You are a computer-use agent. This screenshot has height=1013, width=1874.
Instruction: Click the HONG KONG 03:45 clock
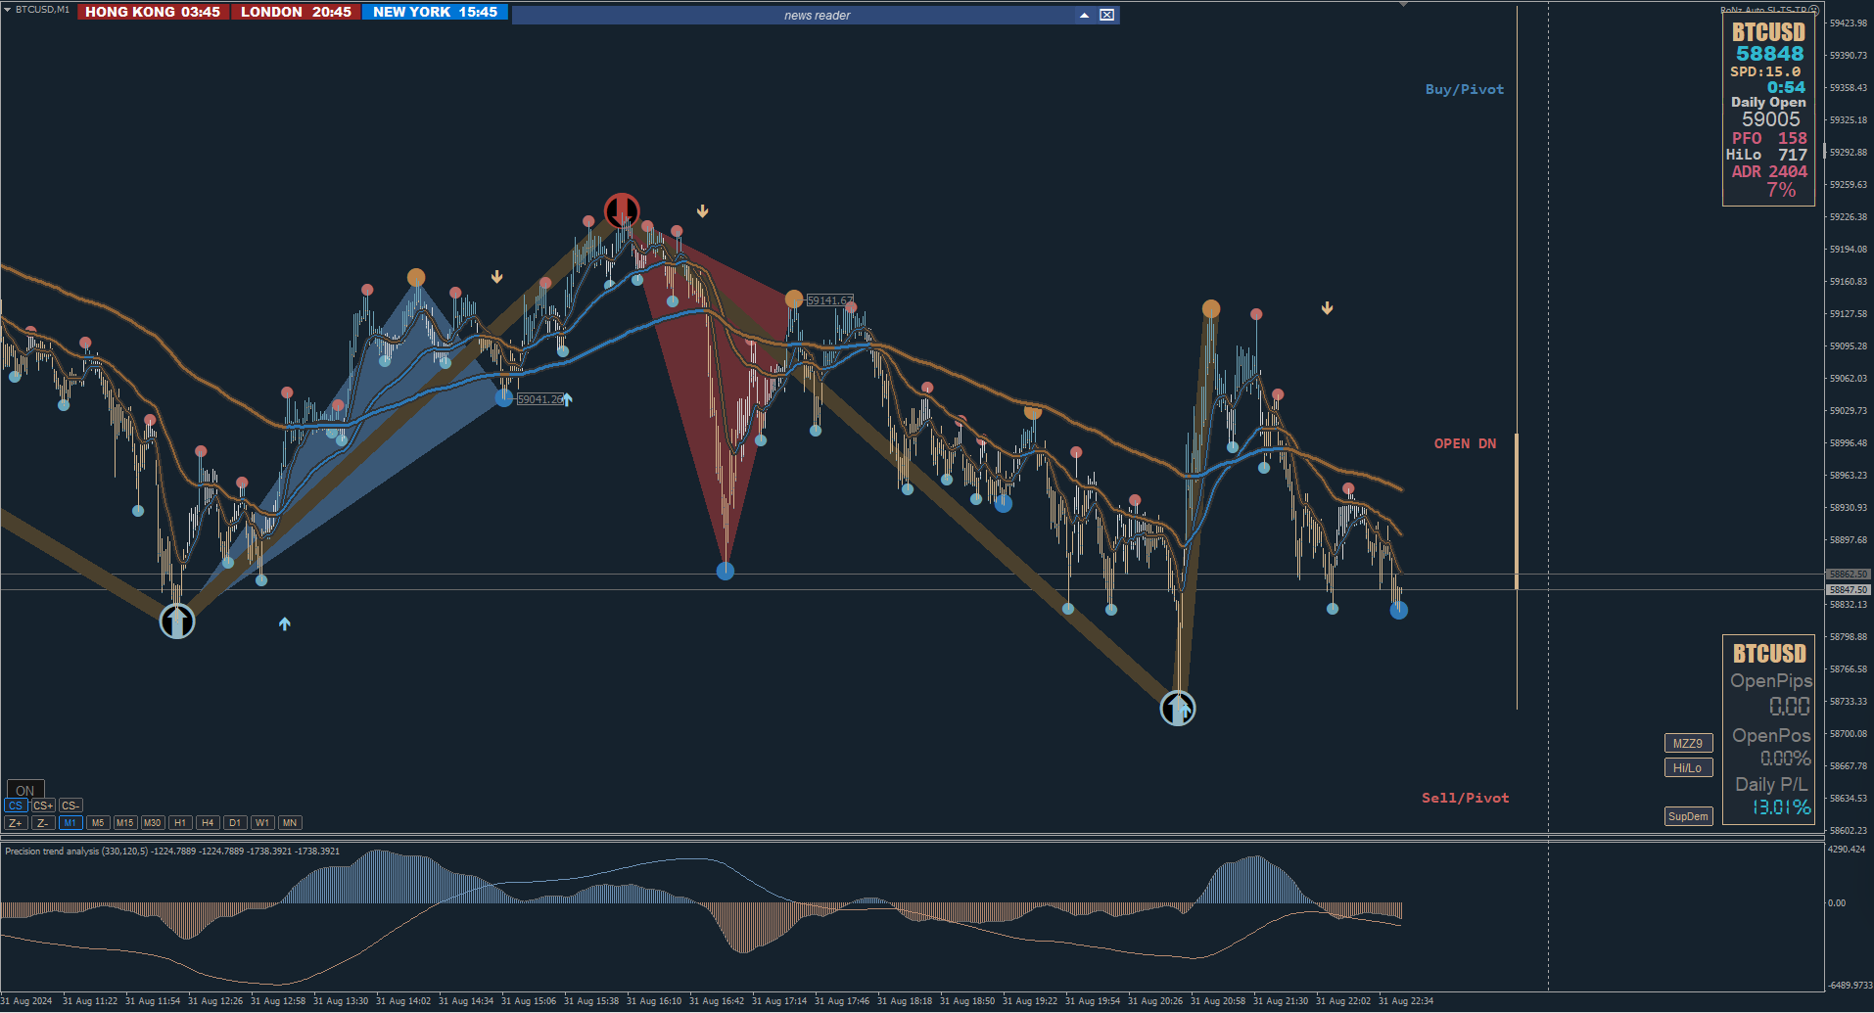click(x=153, y=12)
